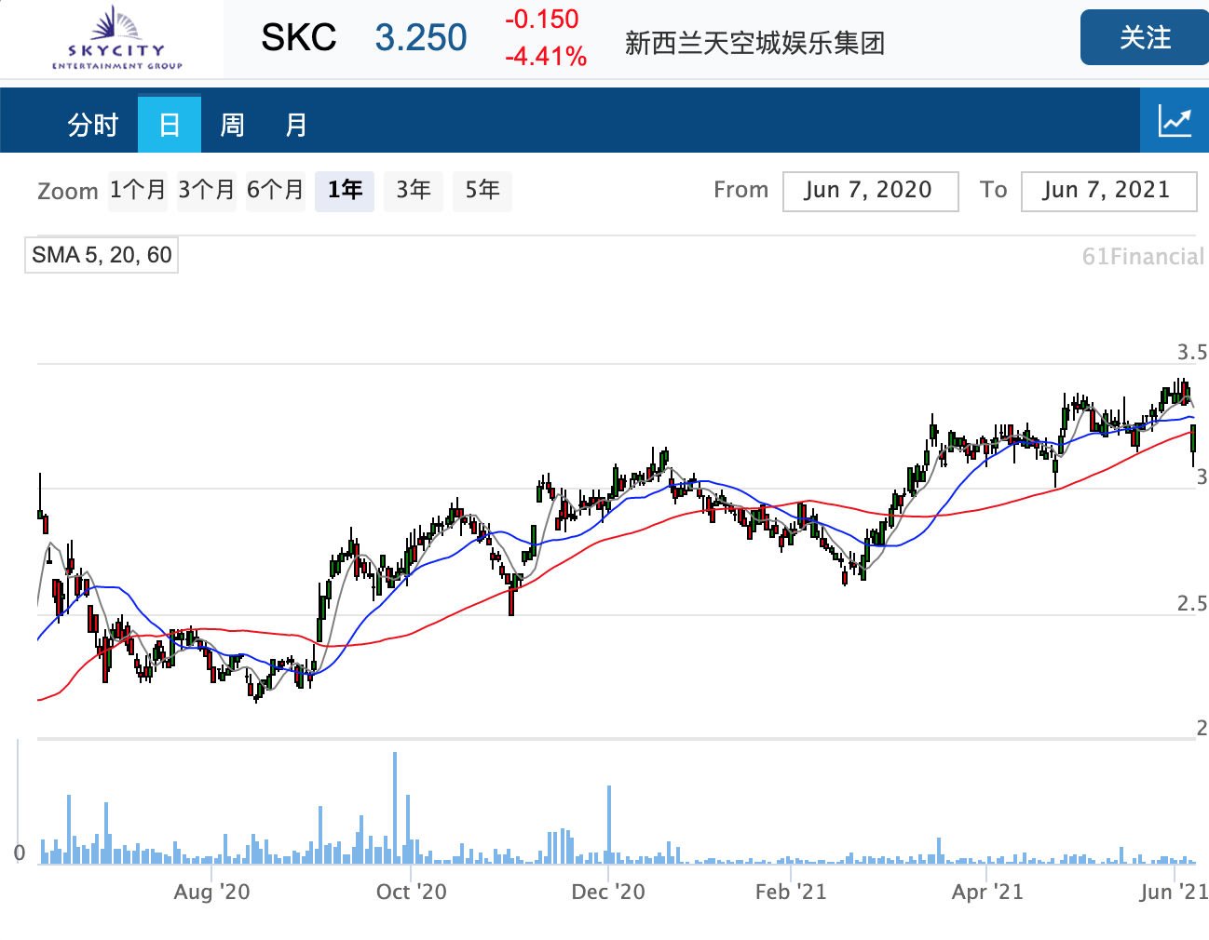Click the SKC ticker symbol
Image resolution: width=1209 pixels, height=940 pixels.
click(299, 38)
